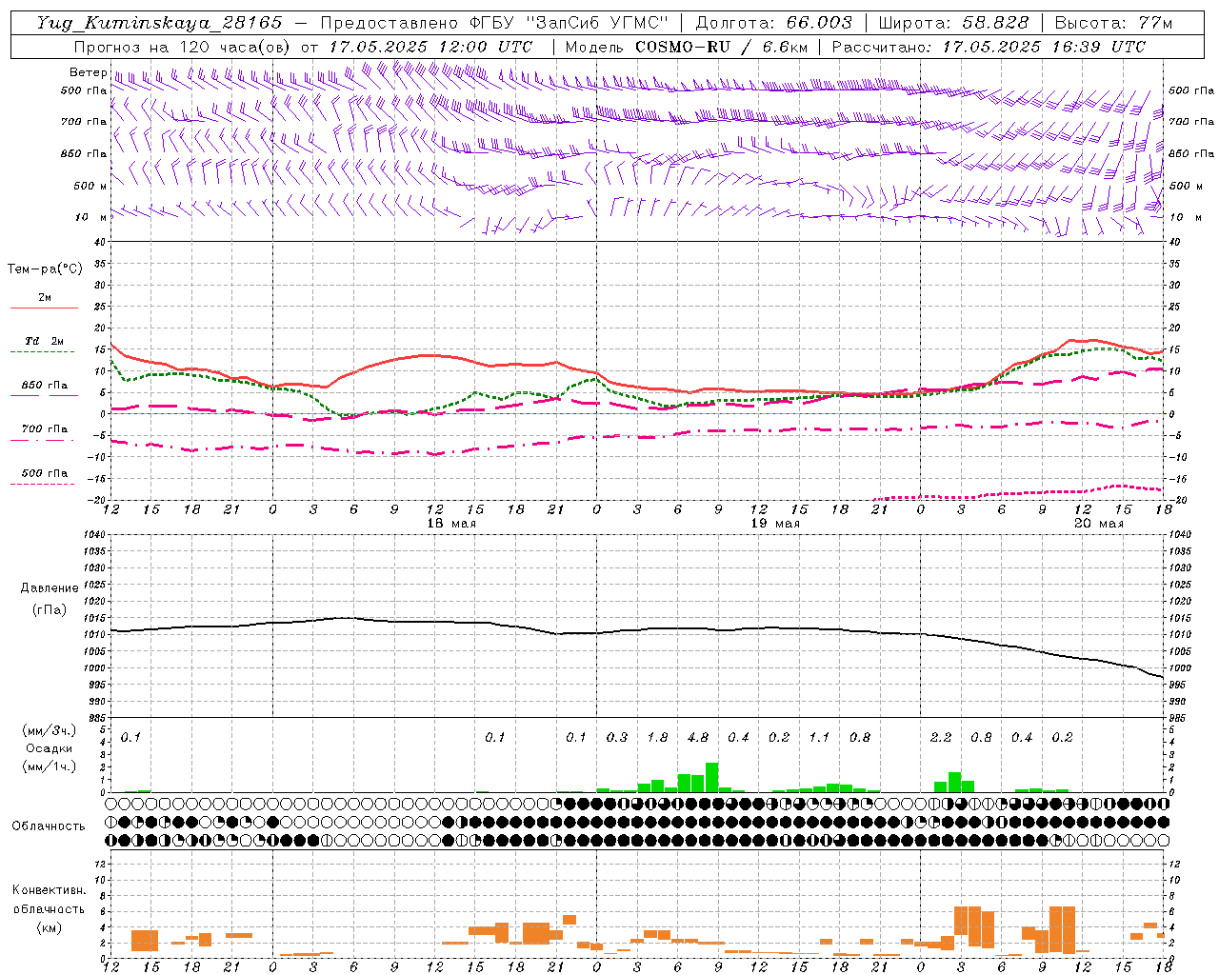The image size is (1219, 975).
Task: Click the 20 мая date label
Action: (1098, 524)
